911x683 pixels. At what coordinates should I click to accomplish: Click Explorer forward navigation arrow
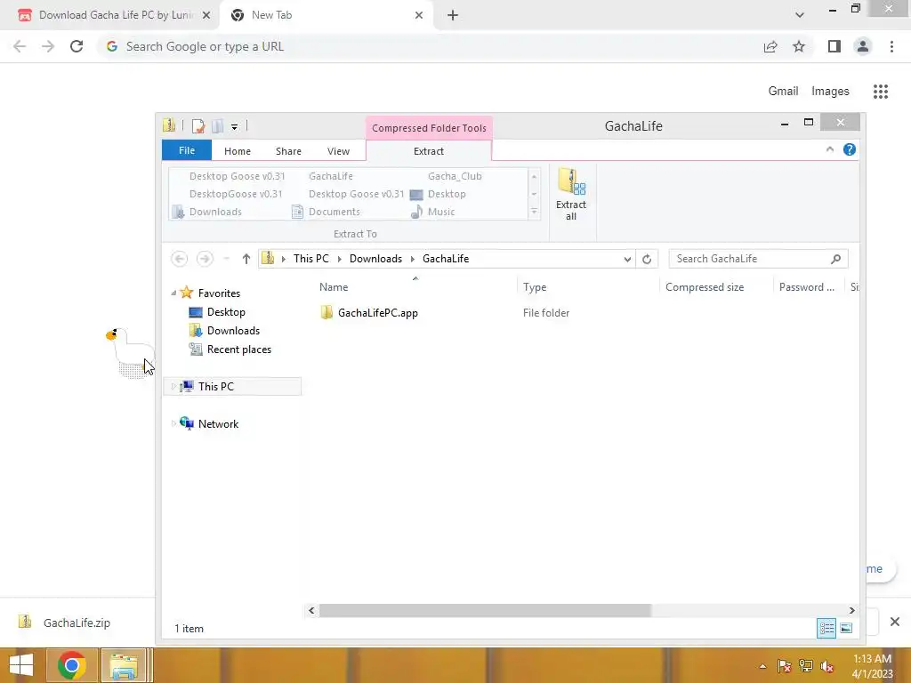coord(205,259)
